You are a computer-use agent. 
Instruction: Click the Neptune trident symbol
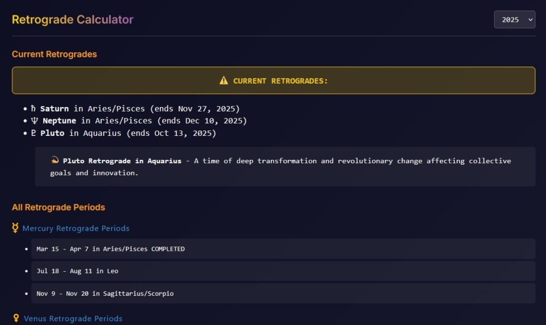tap(33, 121)
